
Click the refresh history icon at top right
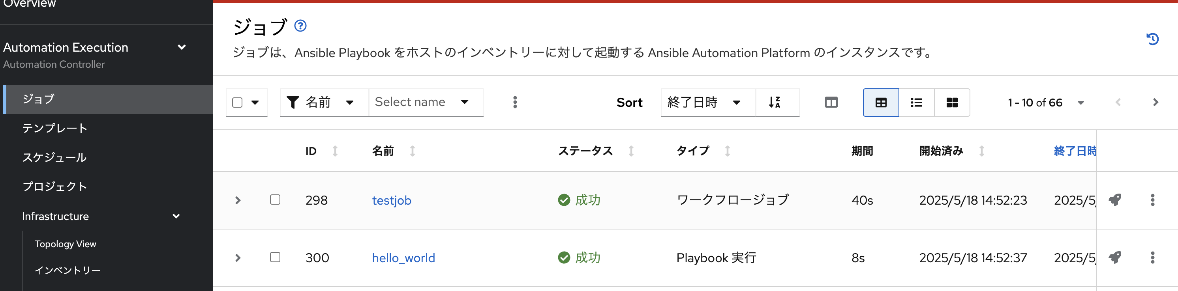[x=1153, y=39]
